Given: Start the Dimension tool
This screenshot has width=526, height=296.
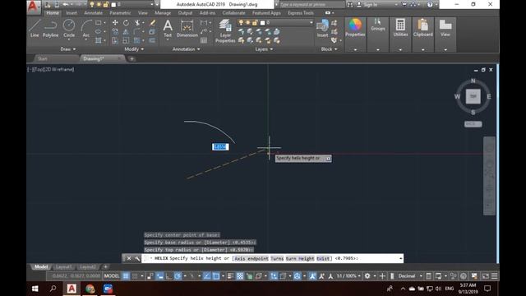Looking at the screenshot, I should [187, 29].
